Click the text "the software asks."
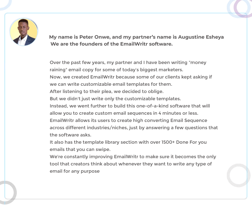 (70, 135)
